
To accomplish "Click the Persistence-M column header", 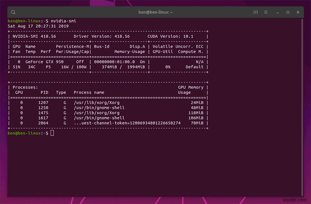I will pyautogui.click(x=72, y=46).
